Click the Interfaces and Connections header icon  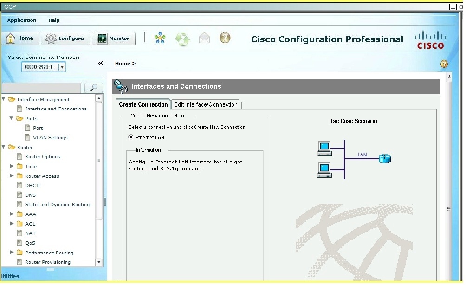click(121, 86)
